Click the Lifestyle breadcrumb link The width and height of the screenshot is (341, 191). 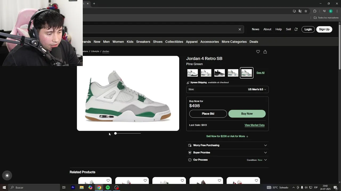95,51
